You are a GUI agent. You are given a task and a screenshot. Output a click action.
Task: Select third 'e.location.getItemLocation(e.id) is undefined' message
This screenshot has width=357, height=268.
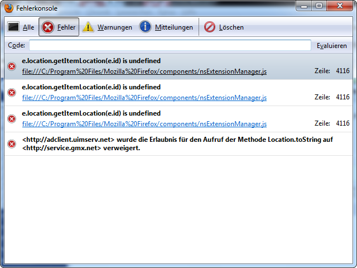91,113
